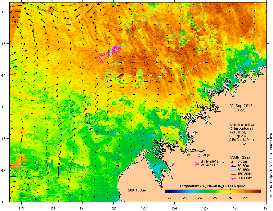Click the color bar value '26'
Screen dimensions: 273x211
(230, 198)
